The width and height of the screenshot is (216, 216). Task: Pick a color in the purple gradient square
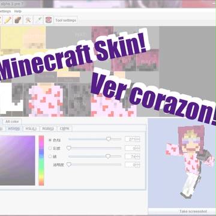17,160
